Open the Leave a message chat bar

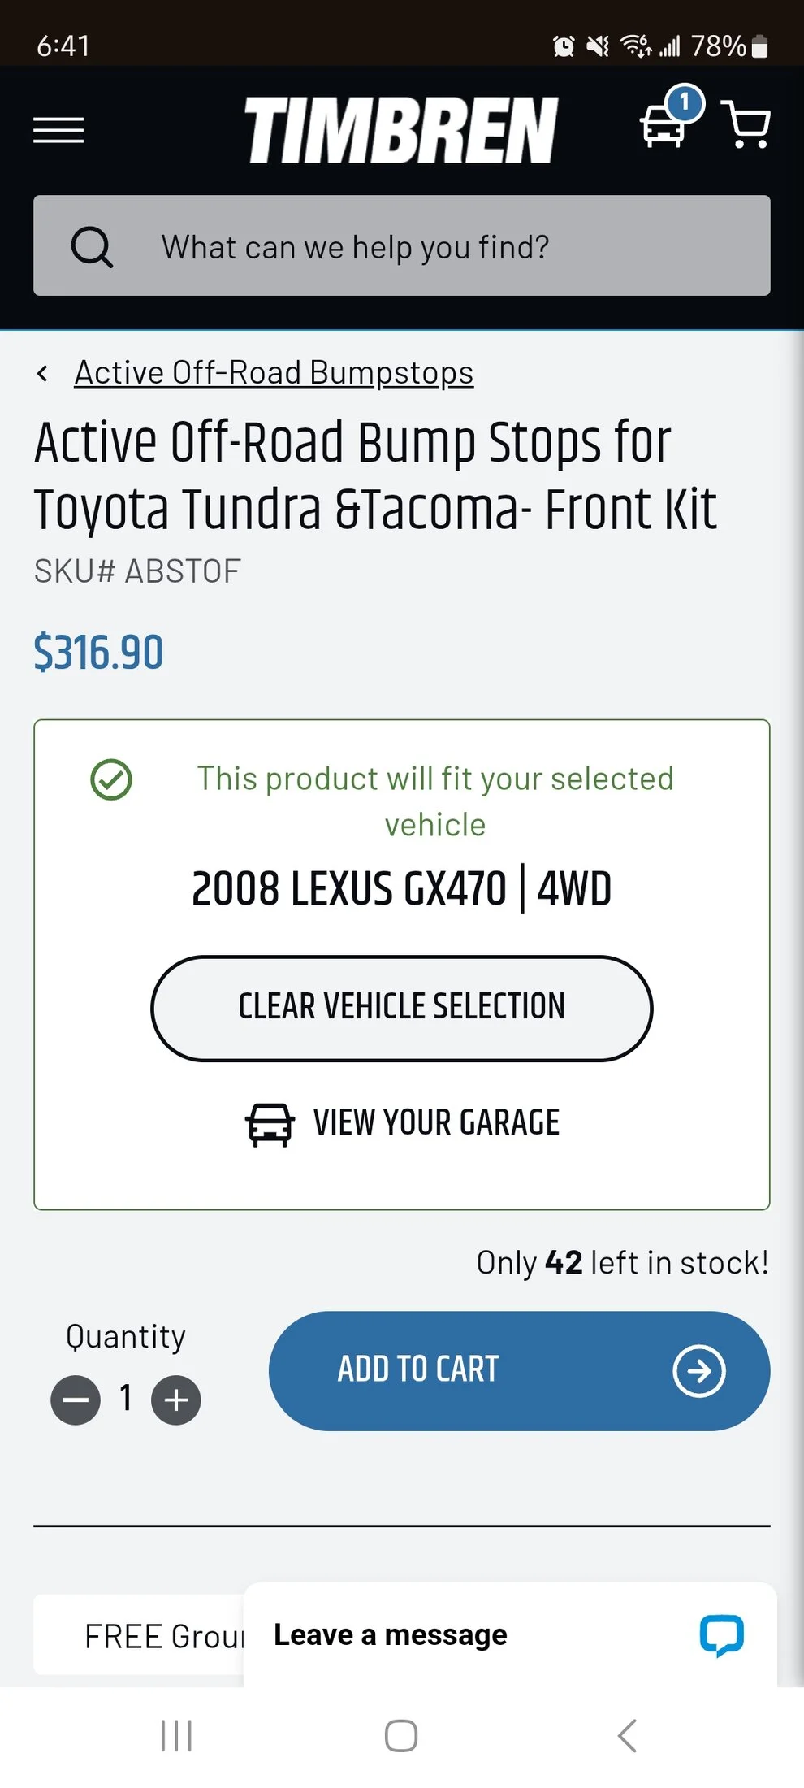tap(510, 1634)
